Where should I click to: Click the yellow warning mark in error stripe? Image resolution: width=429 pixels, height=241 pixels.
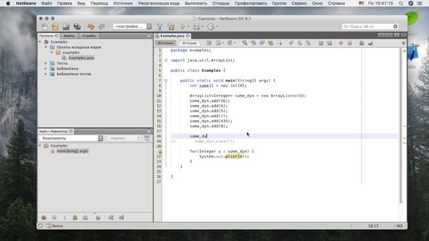[x=404, y=139]
